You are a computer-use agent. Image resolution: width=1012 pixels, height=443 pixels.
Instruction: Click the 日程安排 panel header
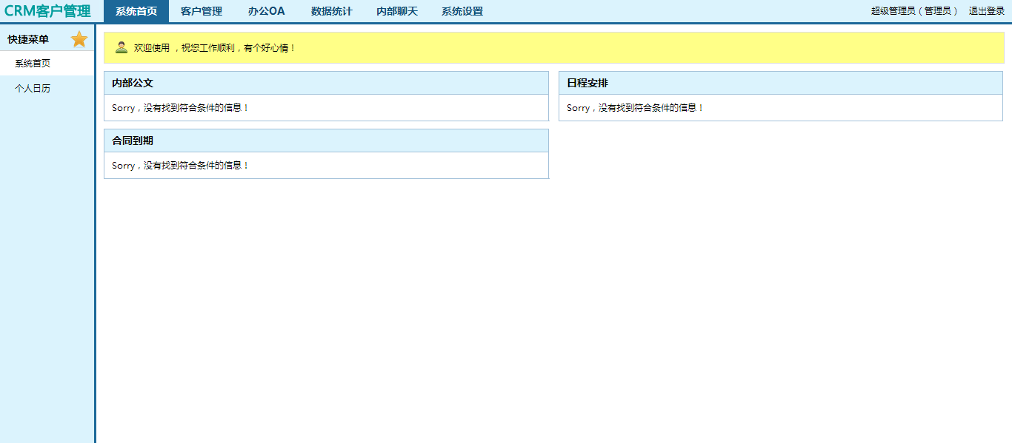(x=781, y=83)
